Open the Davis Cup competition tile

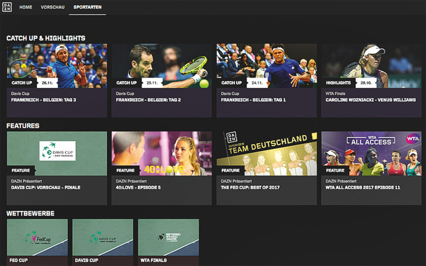pyautogui.click(x=102, y=240)
